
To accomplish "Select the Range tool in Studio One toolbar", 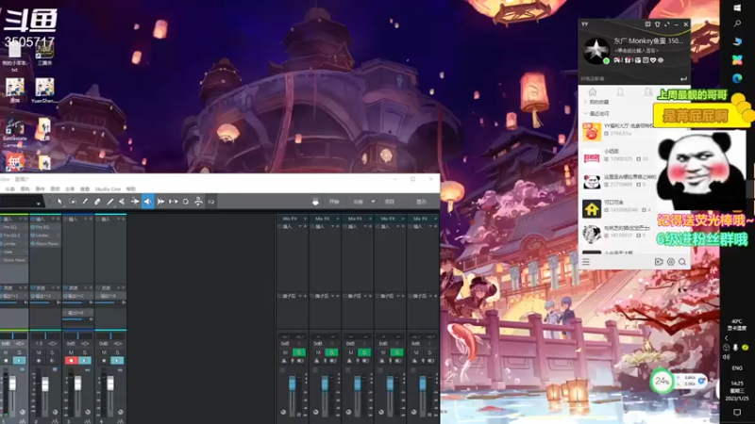I will point(73,202).
